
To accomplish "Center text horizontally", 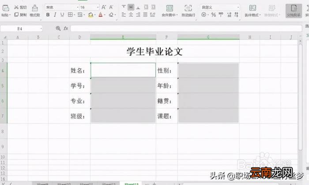I will pyautogui.click(x=131, y=15).
